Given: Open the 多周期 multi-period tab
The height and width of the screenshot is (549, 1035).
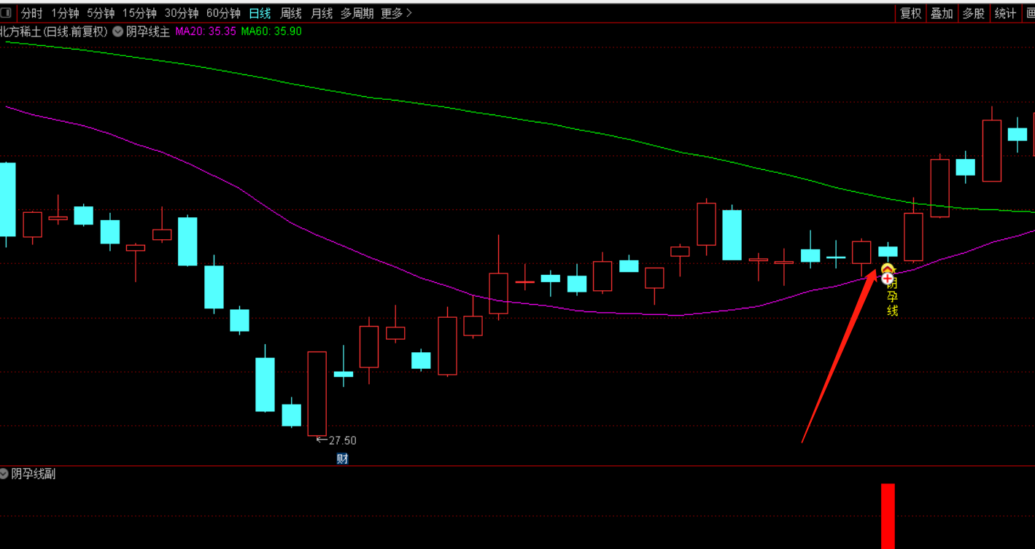Looking at the screenshot, I should point(357,13).
